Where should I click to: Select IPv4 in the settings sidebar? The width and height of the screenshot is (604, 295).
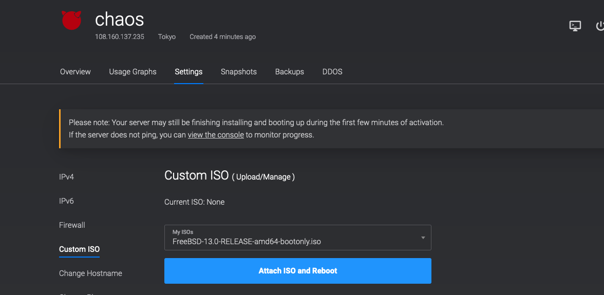point(66,177)
